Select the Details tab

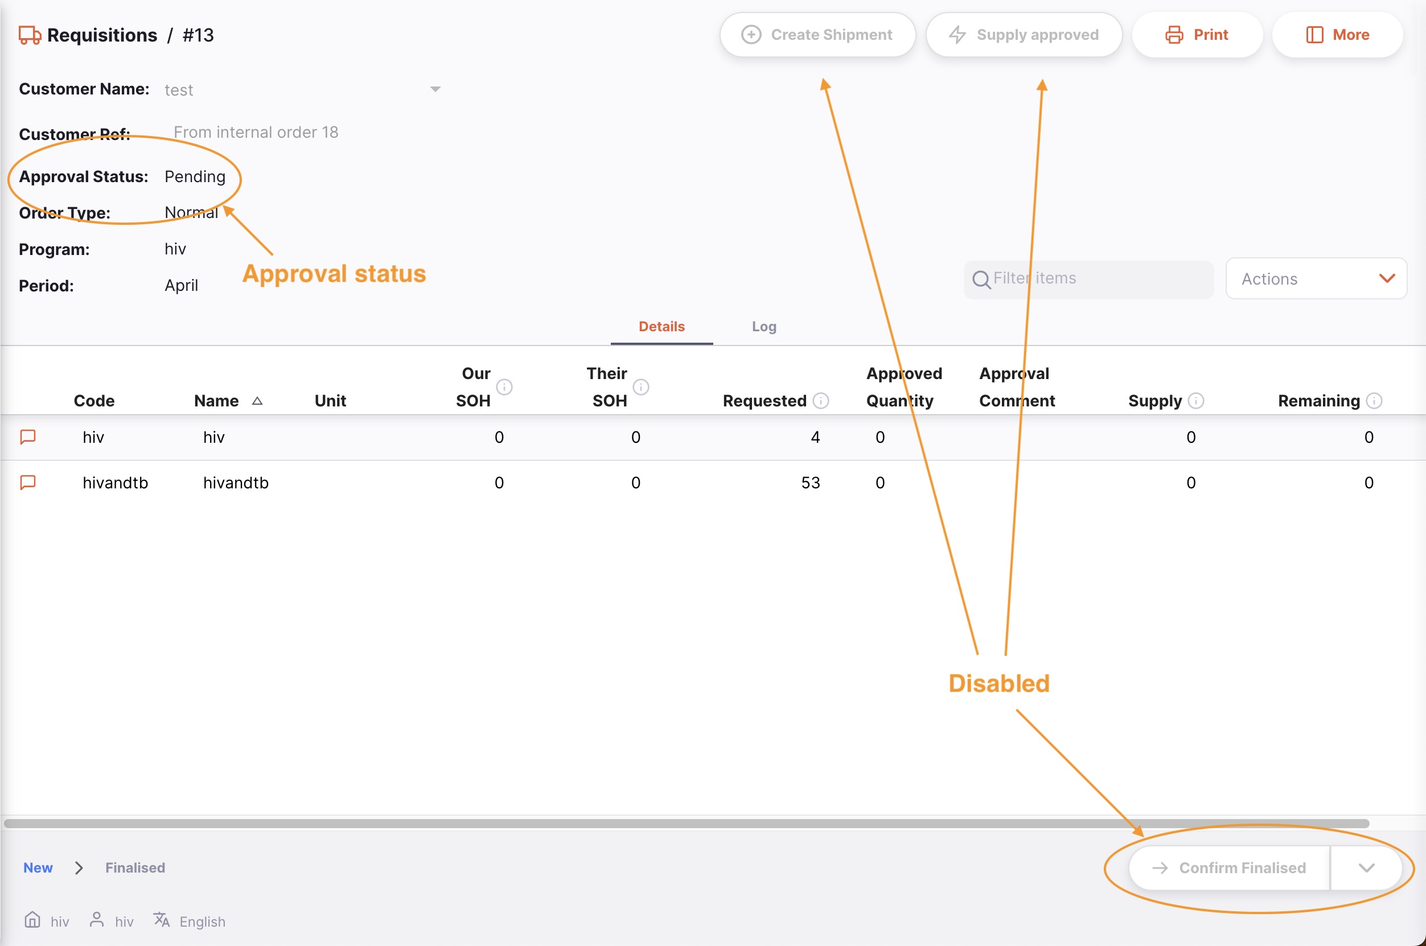click(x=661, y=326)
